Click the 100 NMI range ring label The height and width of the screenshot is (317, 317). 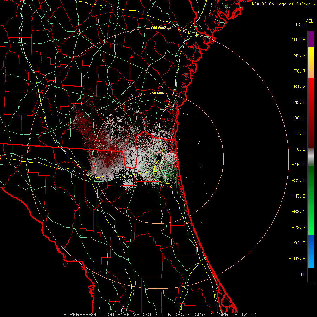coord(158,28)
